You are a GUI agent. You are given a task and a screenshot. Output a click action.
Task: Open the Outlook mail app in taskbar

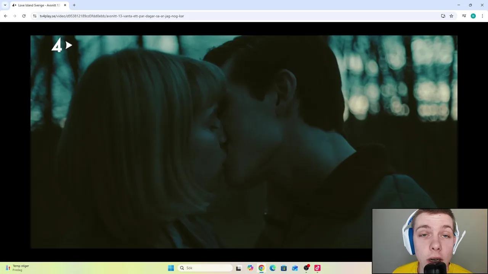pos(295,268)
